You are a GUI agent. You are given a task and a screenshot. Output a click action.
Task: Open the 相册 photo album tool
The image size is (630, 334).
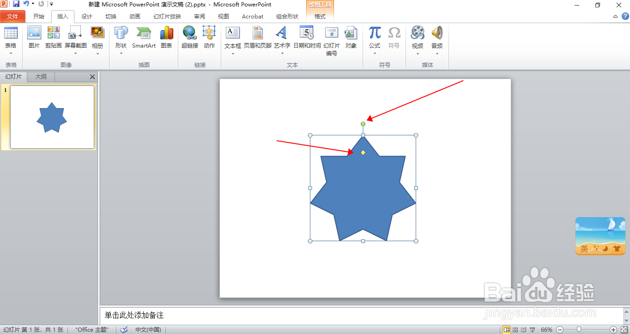tap(97, 33)
